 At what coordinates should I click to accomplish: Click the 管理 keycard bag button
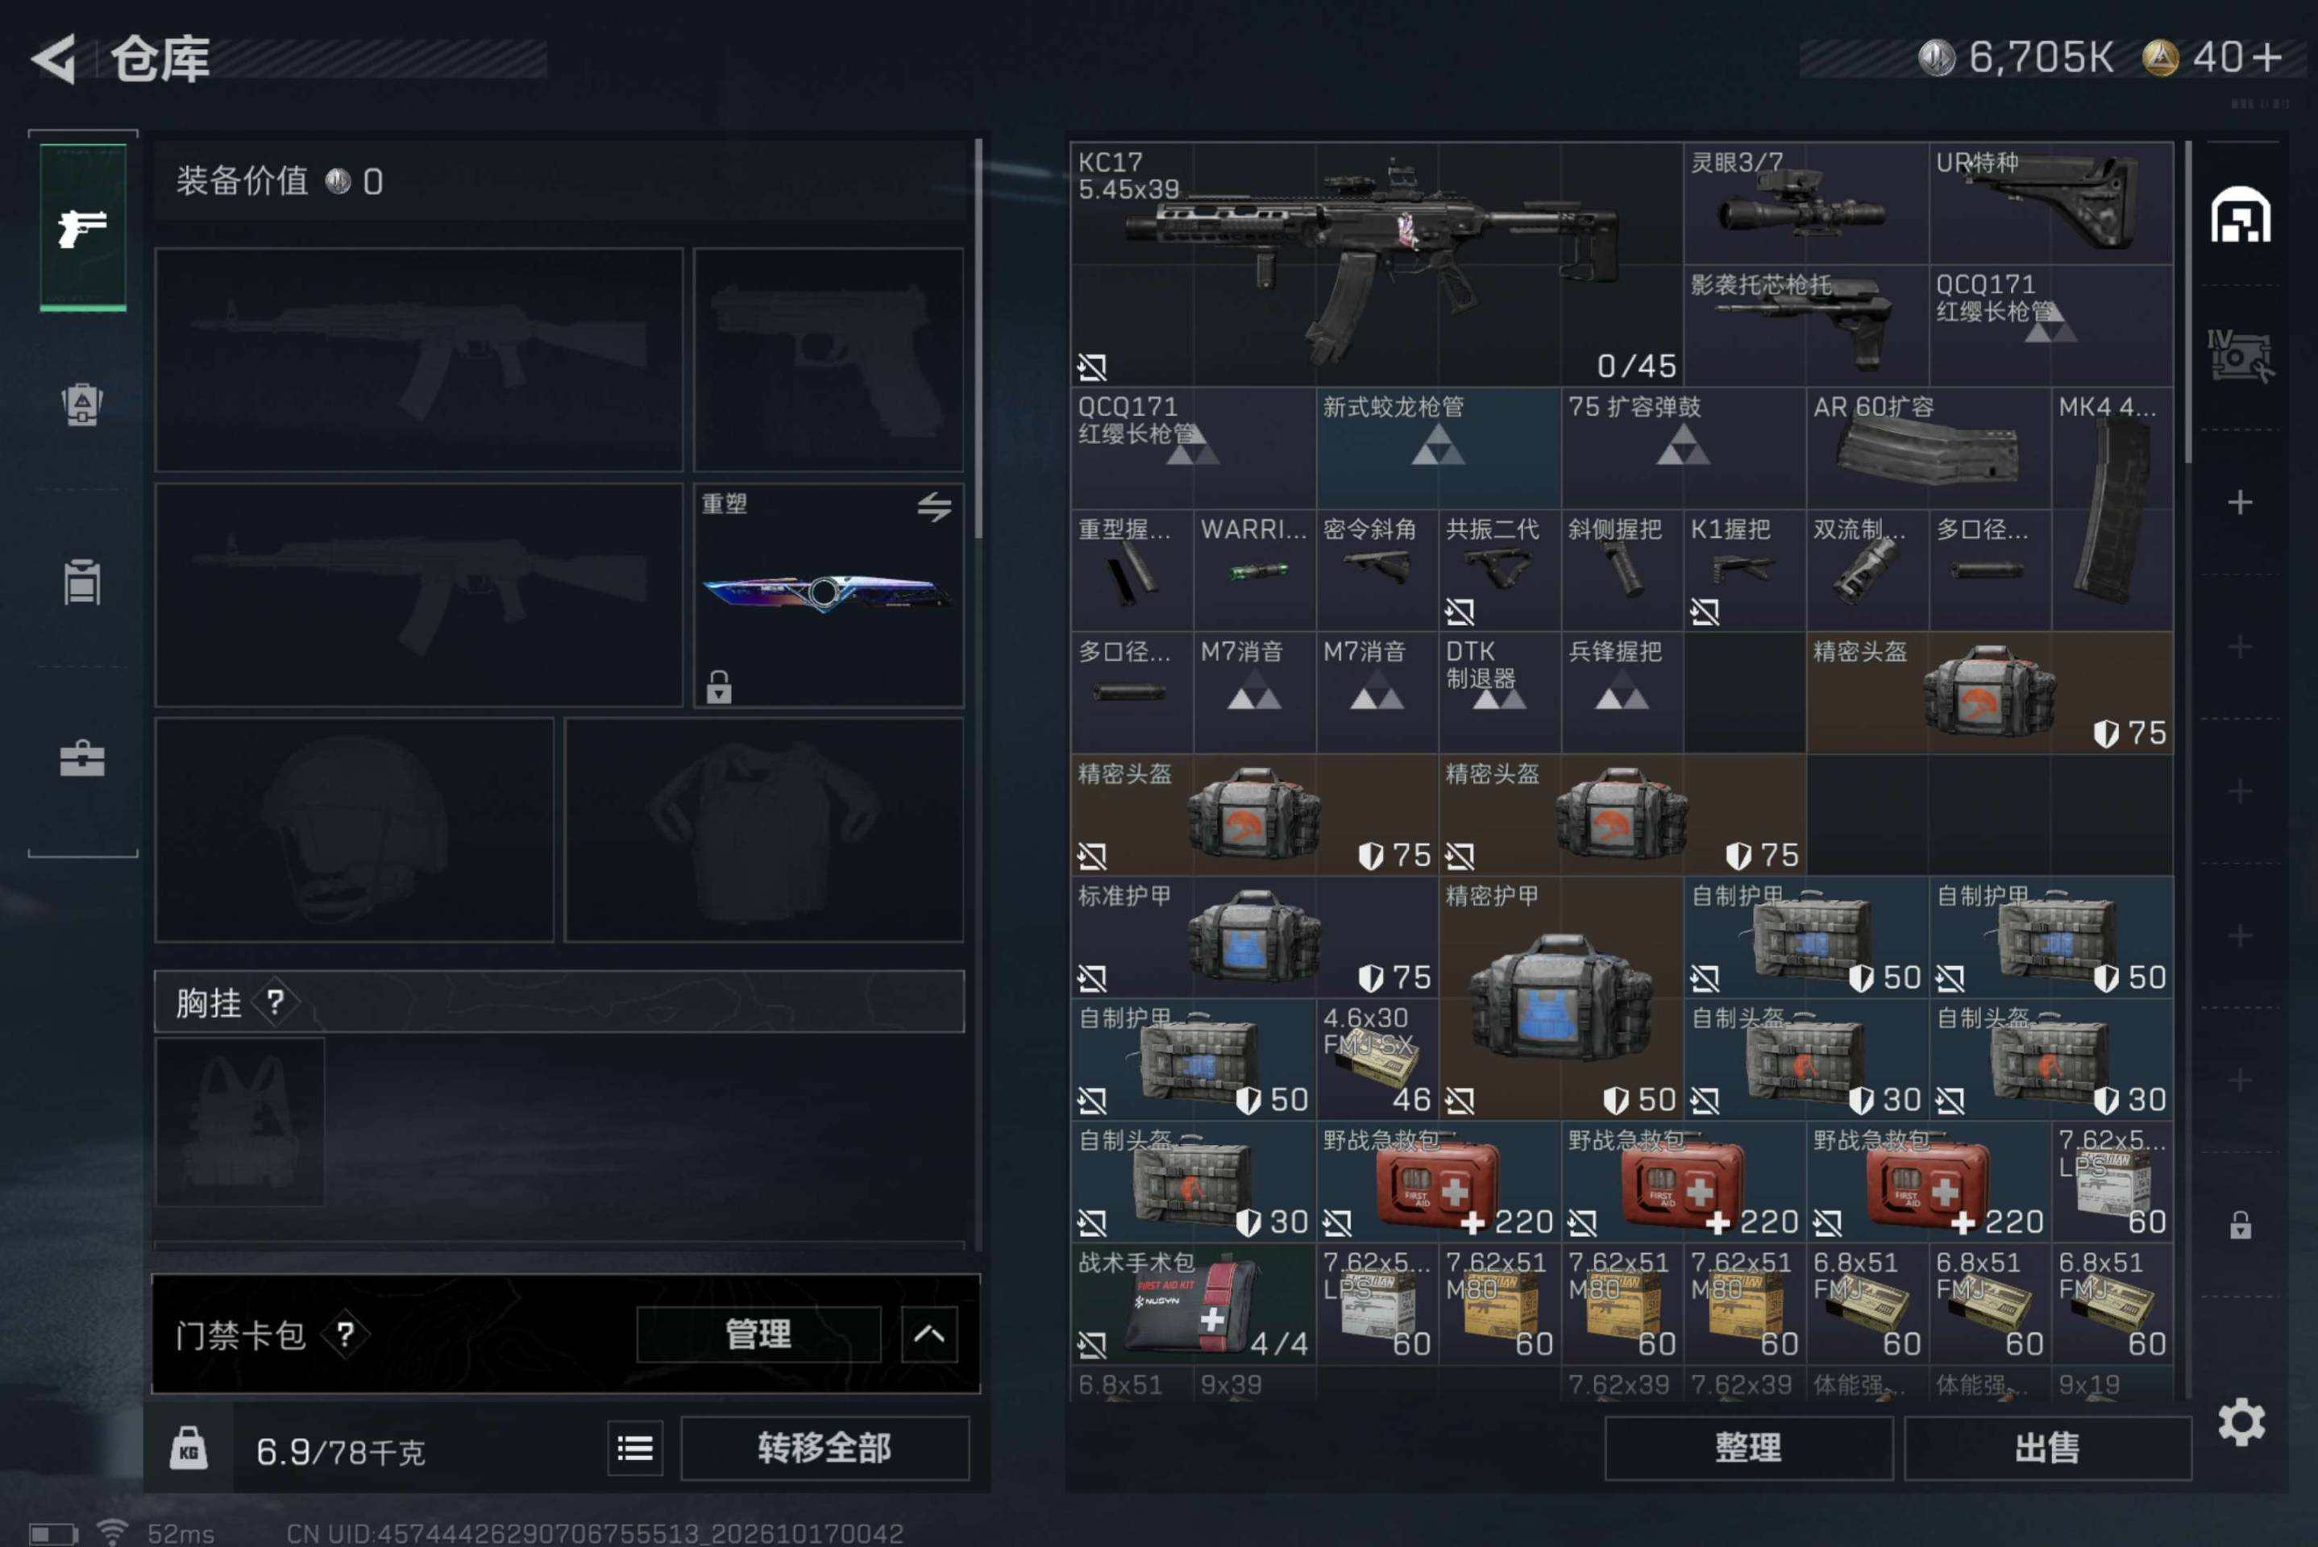coord(758,1334)
